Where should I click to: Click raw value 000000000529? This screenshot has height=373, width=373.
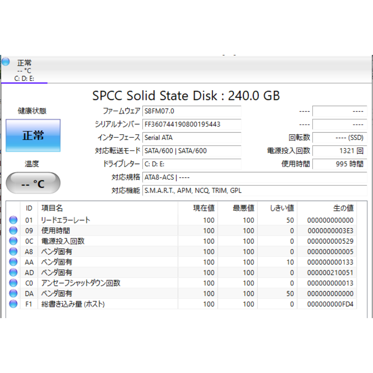point(330,241)
